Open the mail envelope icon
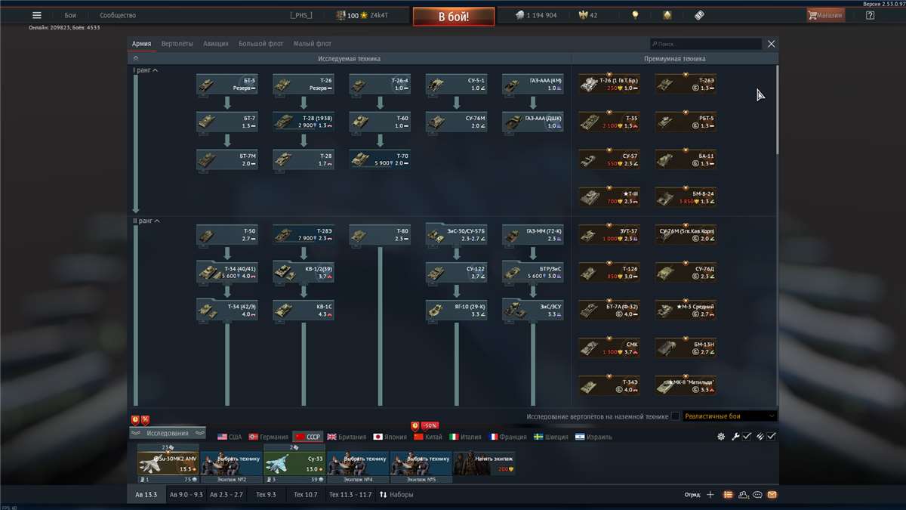 tap(772, 495)
